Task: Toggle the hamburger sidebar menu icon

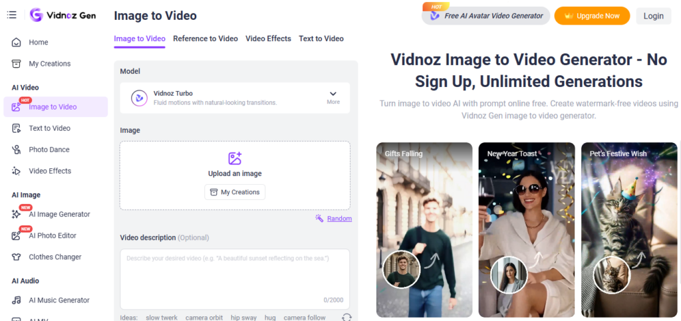Action: click(12, 15)
